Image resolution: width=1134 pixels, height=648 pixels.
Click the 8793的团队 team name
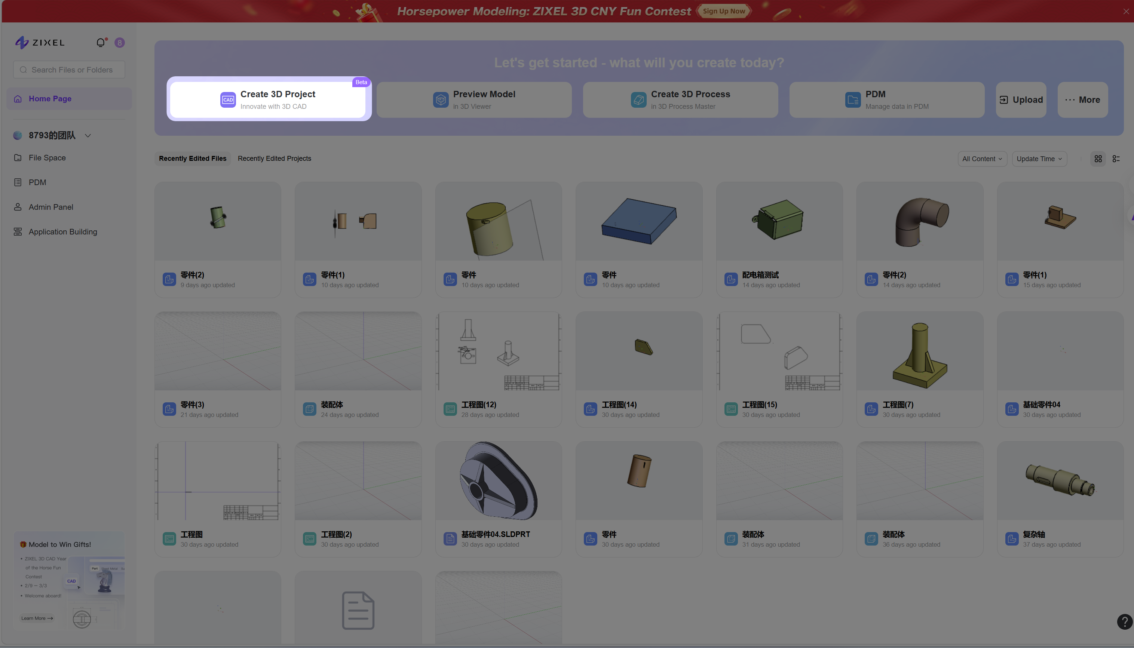click(52, 136)
